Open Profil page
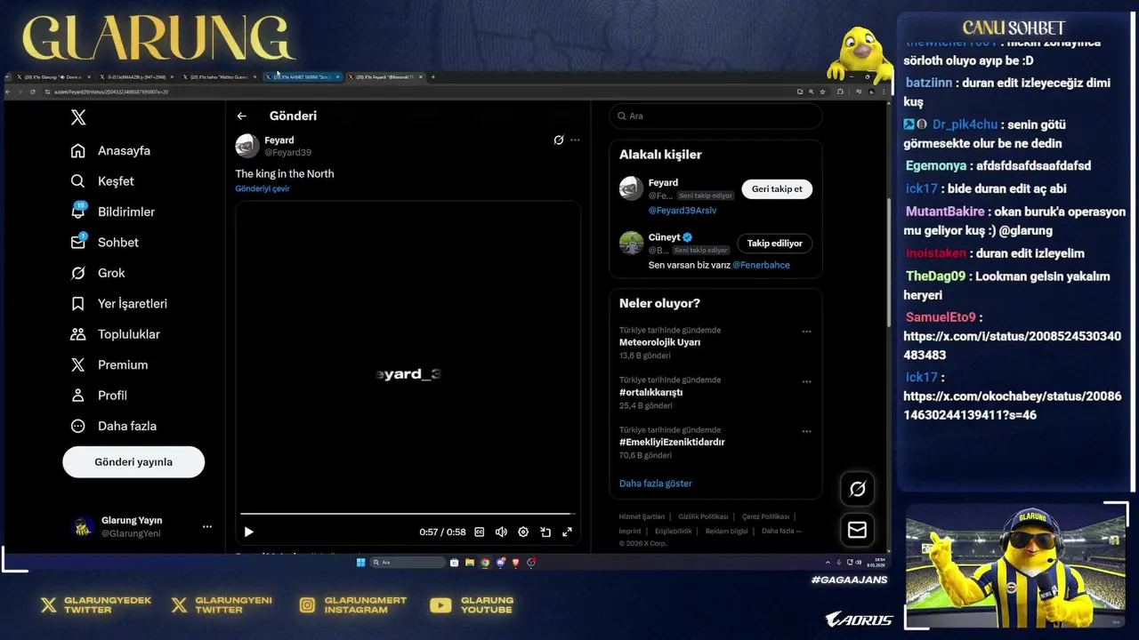The image size is (1139, 640). click(99, 396)
